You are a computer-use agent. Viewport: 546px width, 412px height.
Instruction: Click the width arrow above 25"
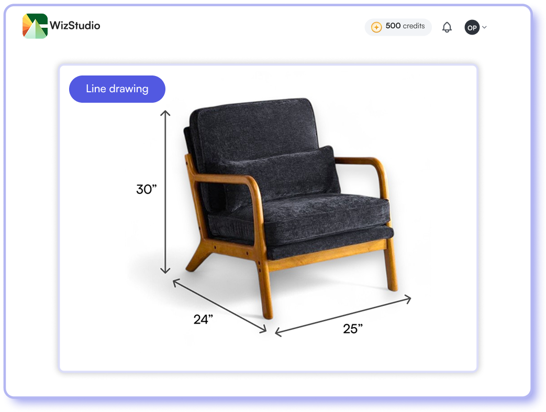click(343, 315)
